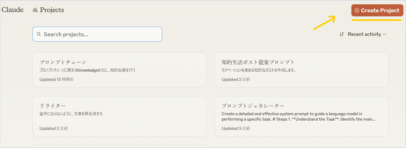The height and width of the screenshot is (148, 406).
Task: Open the プロンプトジェネレーター project card
Action: pyautogui.click(x=301, y=116)
